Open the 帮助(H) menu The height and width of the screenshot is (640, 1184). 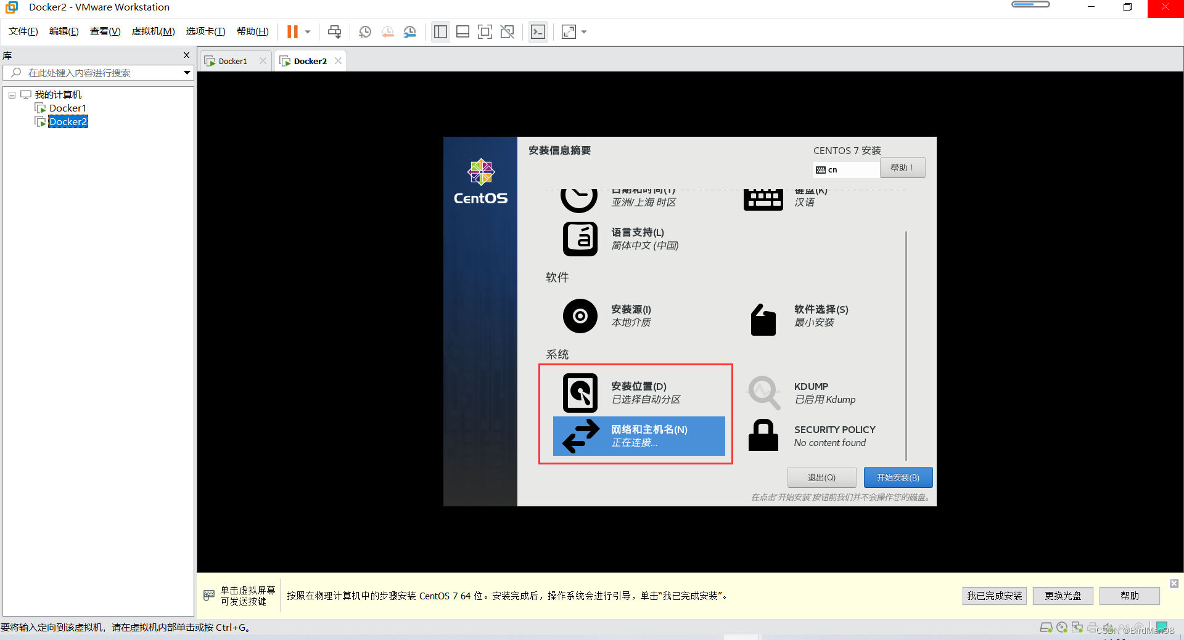click(252, 31)
